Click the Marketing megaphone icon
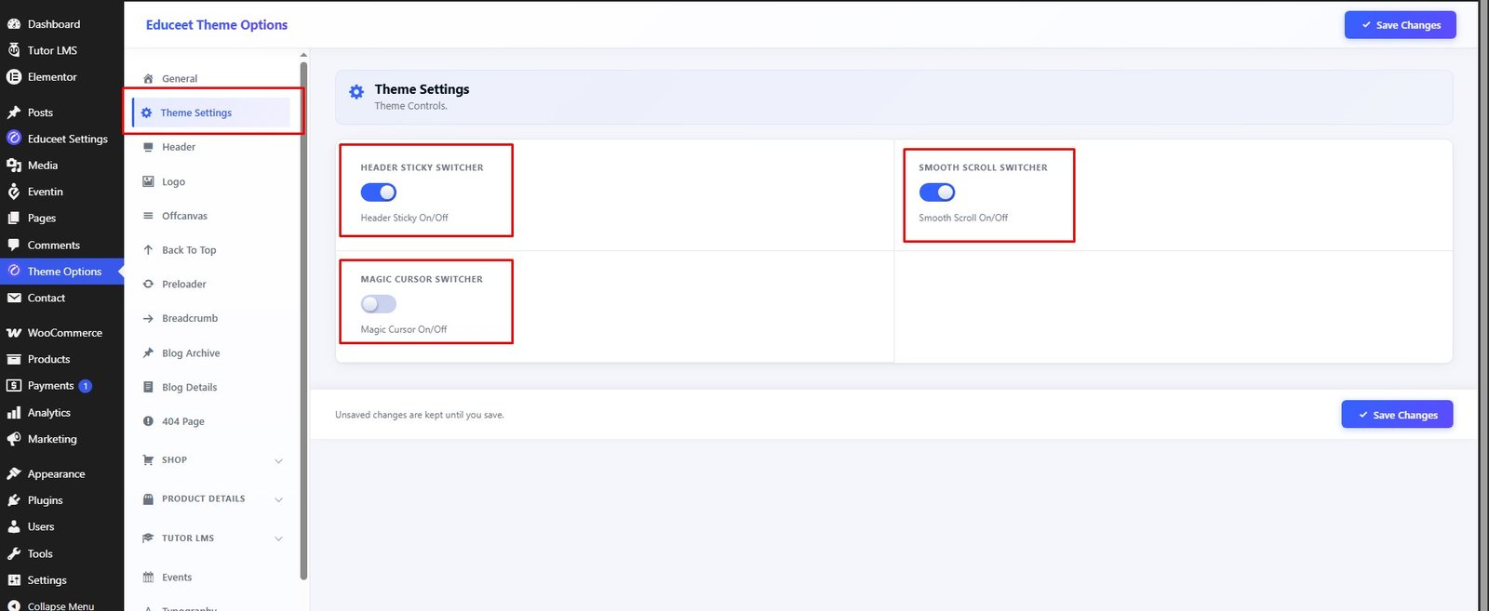 click(x=14, y=439)
